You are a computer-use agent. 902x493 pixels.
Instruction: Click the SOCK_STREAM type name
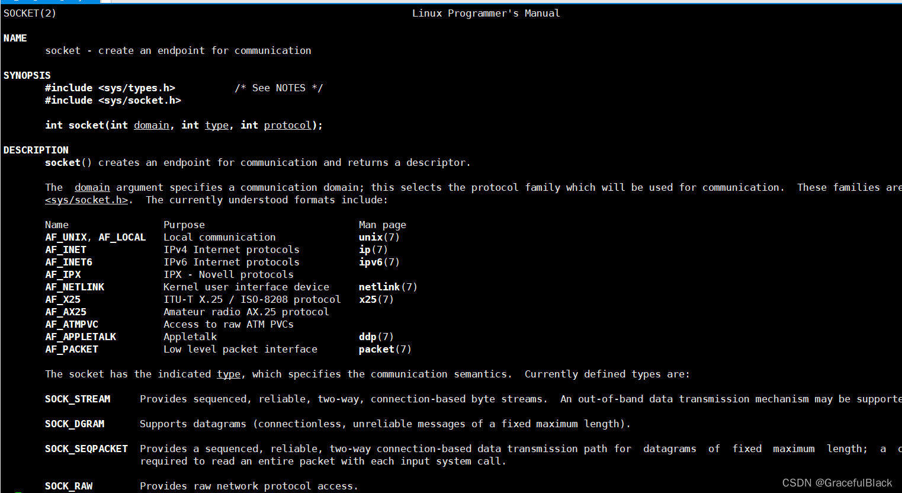[78, 399]
